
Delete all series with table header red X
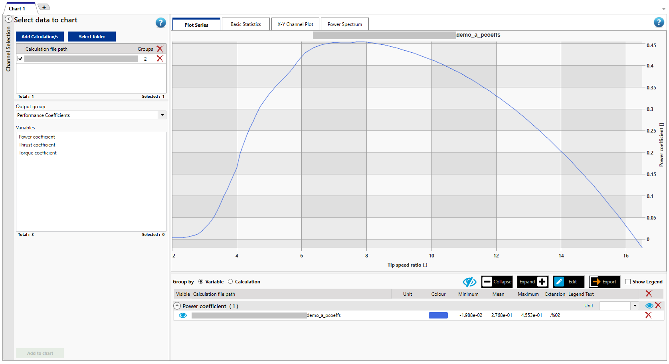649,294
